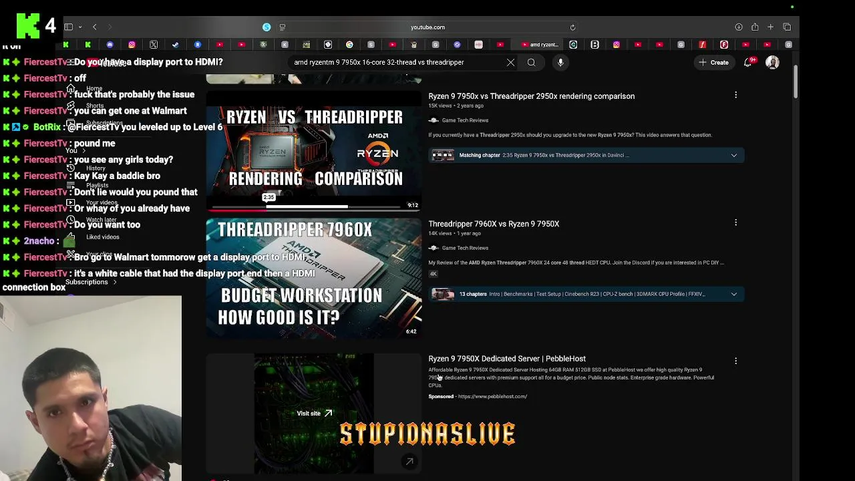Open 'Ryzen 9 7950X Dedicated Server | PebbleHost' ad title

click(x=507, y=359)
